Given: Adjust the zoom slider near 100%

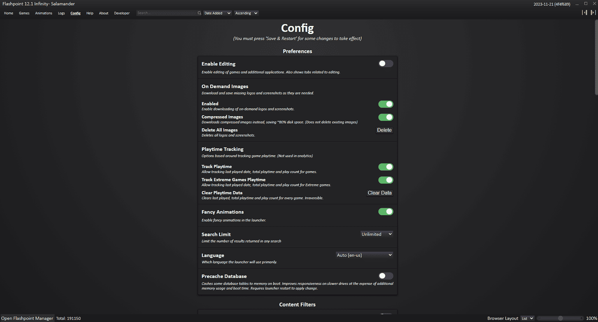Looking at the screenshot, I should 560,318.
